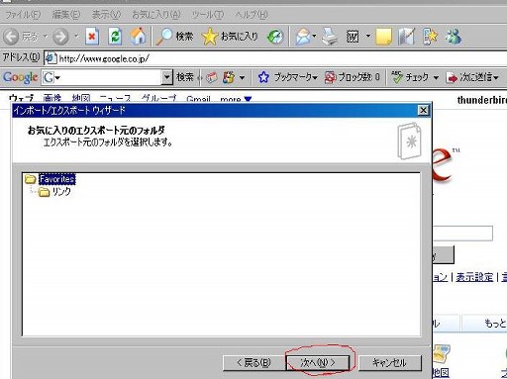The image size is (507, 379).
Task: Open the お気に入り favorites star button
Action: click(x=230, y=36)
